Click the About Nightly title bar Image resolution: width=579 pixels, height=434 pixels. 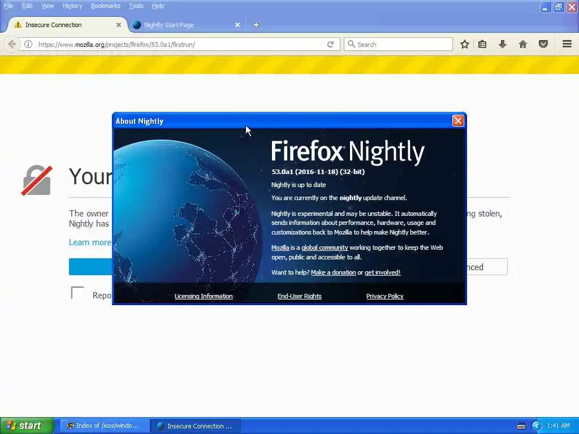point(283,121)
